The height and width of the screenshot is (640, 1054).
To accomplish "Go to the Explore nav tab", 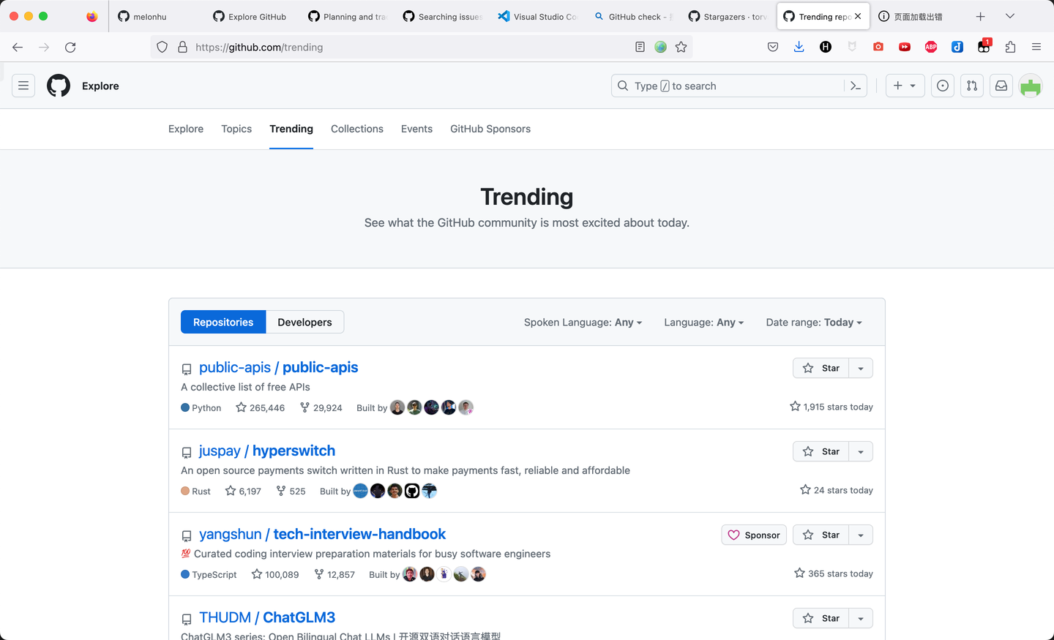I will (x=186, y=129).
